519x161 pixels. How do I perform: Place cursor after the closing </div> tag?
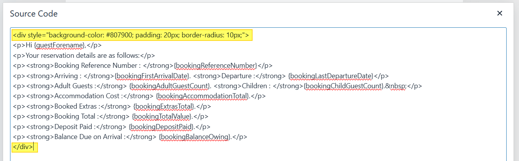pyautogui.click(x=34, y=146)
